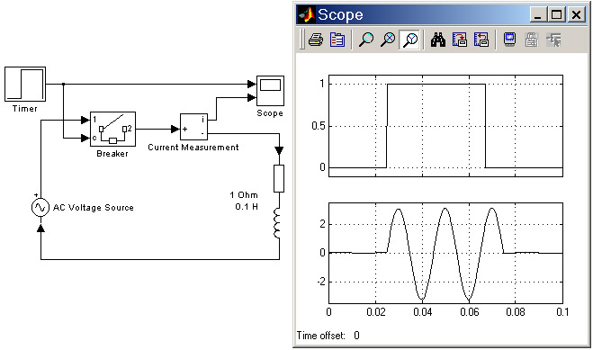Image resolution: width=593 pixels, height=350 pixels.
Task: Click the 'AC Voltage Source' label
Action: click(94, 208)
